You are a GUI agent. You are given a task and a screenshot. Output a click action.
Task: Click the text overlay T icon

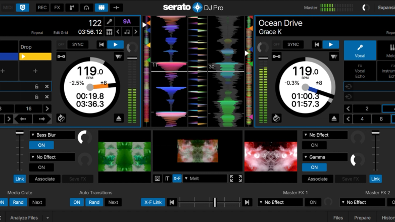(x=167, y=179)
